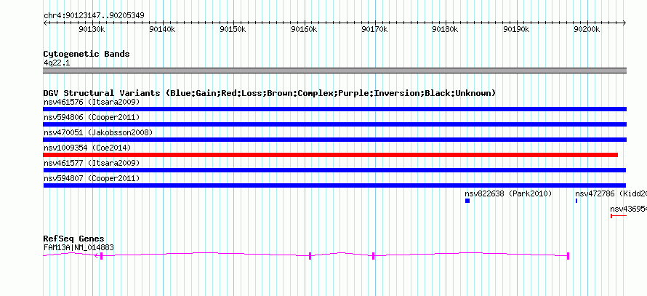The image size is (647, 296).
Task: Open the Cytogenetic Bands track title
Action: pyautogui.click(x=87, y=54)
